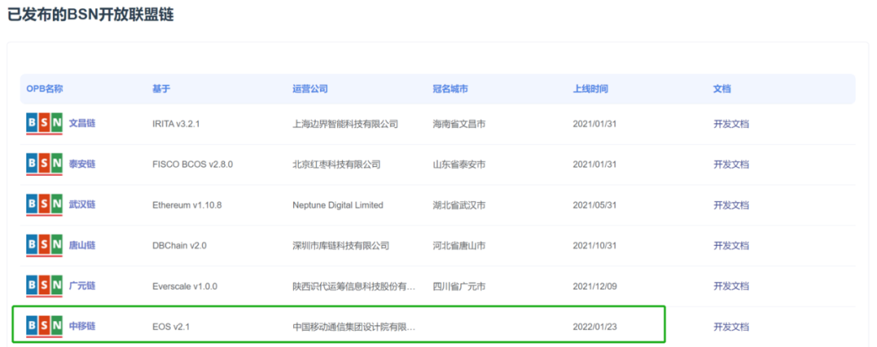Open the 泰安链 chain link
This screenshot has height=347, width=877.
point(82,165)
